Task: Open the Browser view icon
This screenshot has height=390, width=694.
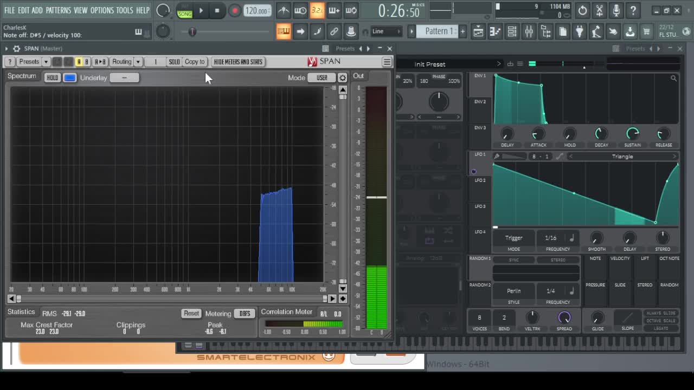Action: point(546,32)
